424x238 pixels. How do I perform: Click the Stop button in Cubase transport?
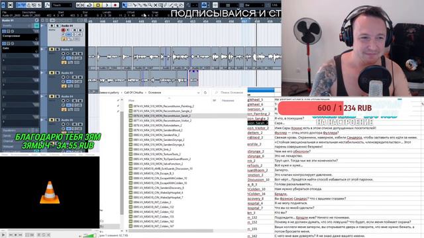point(98,5)
